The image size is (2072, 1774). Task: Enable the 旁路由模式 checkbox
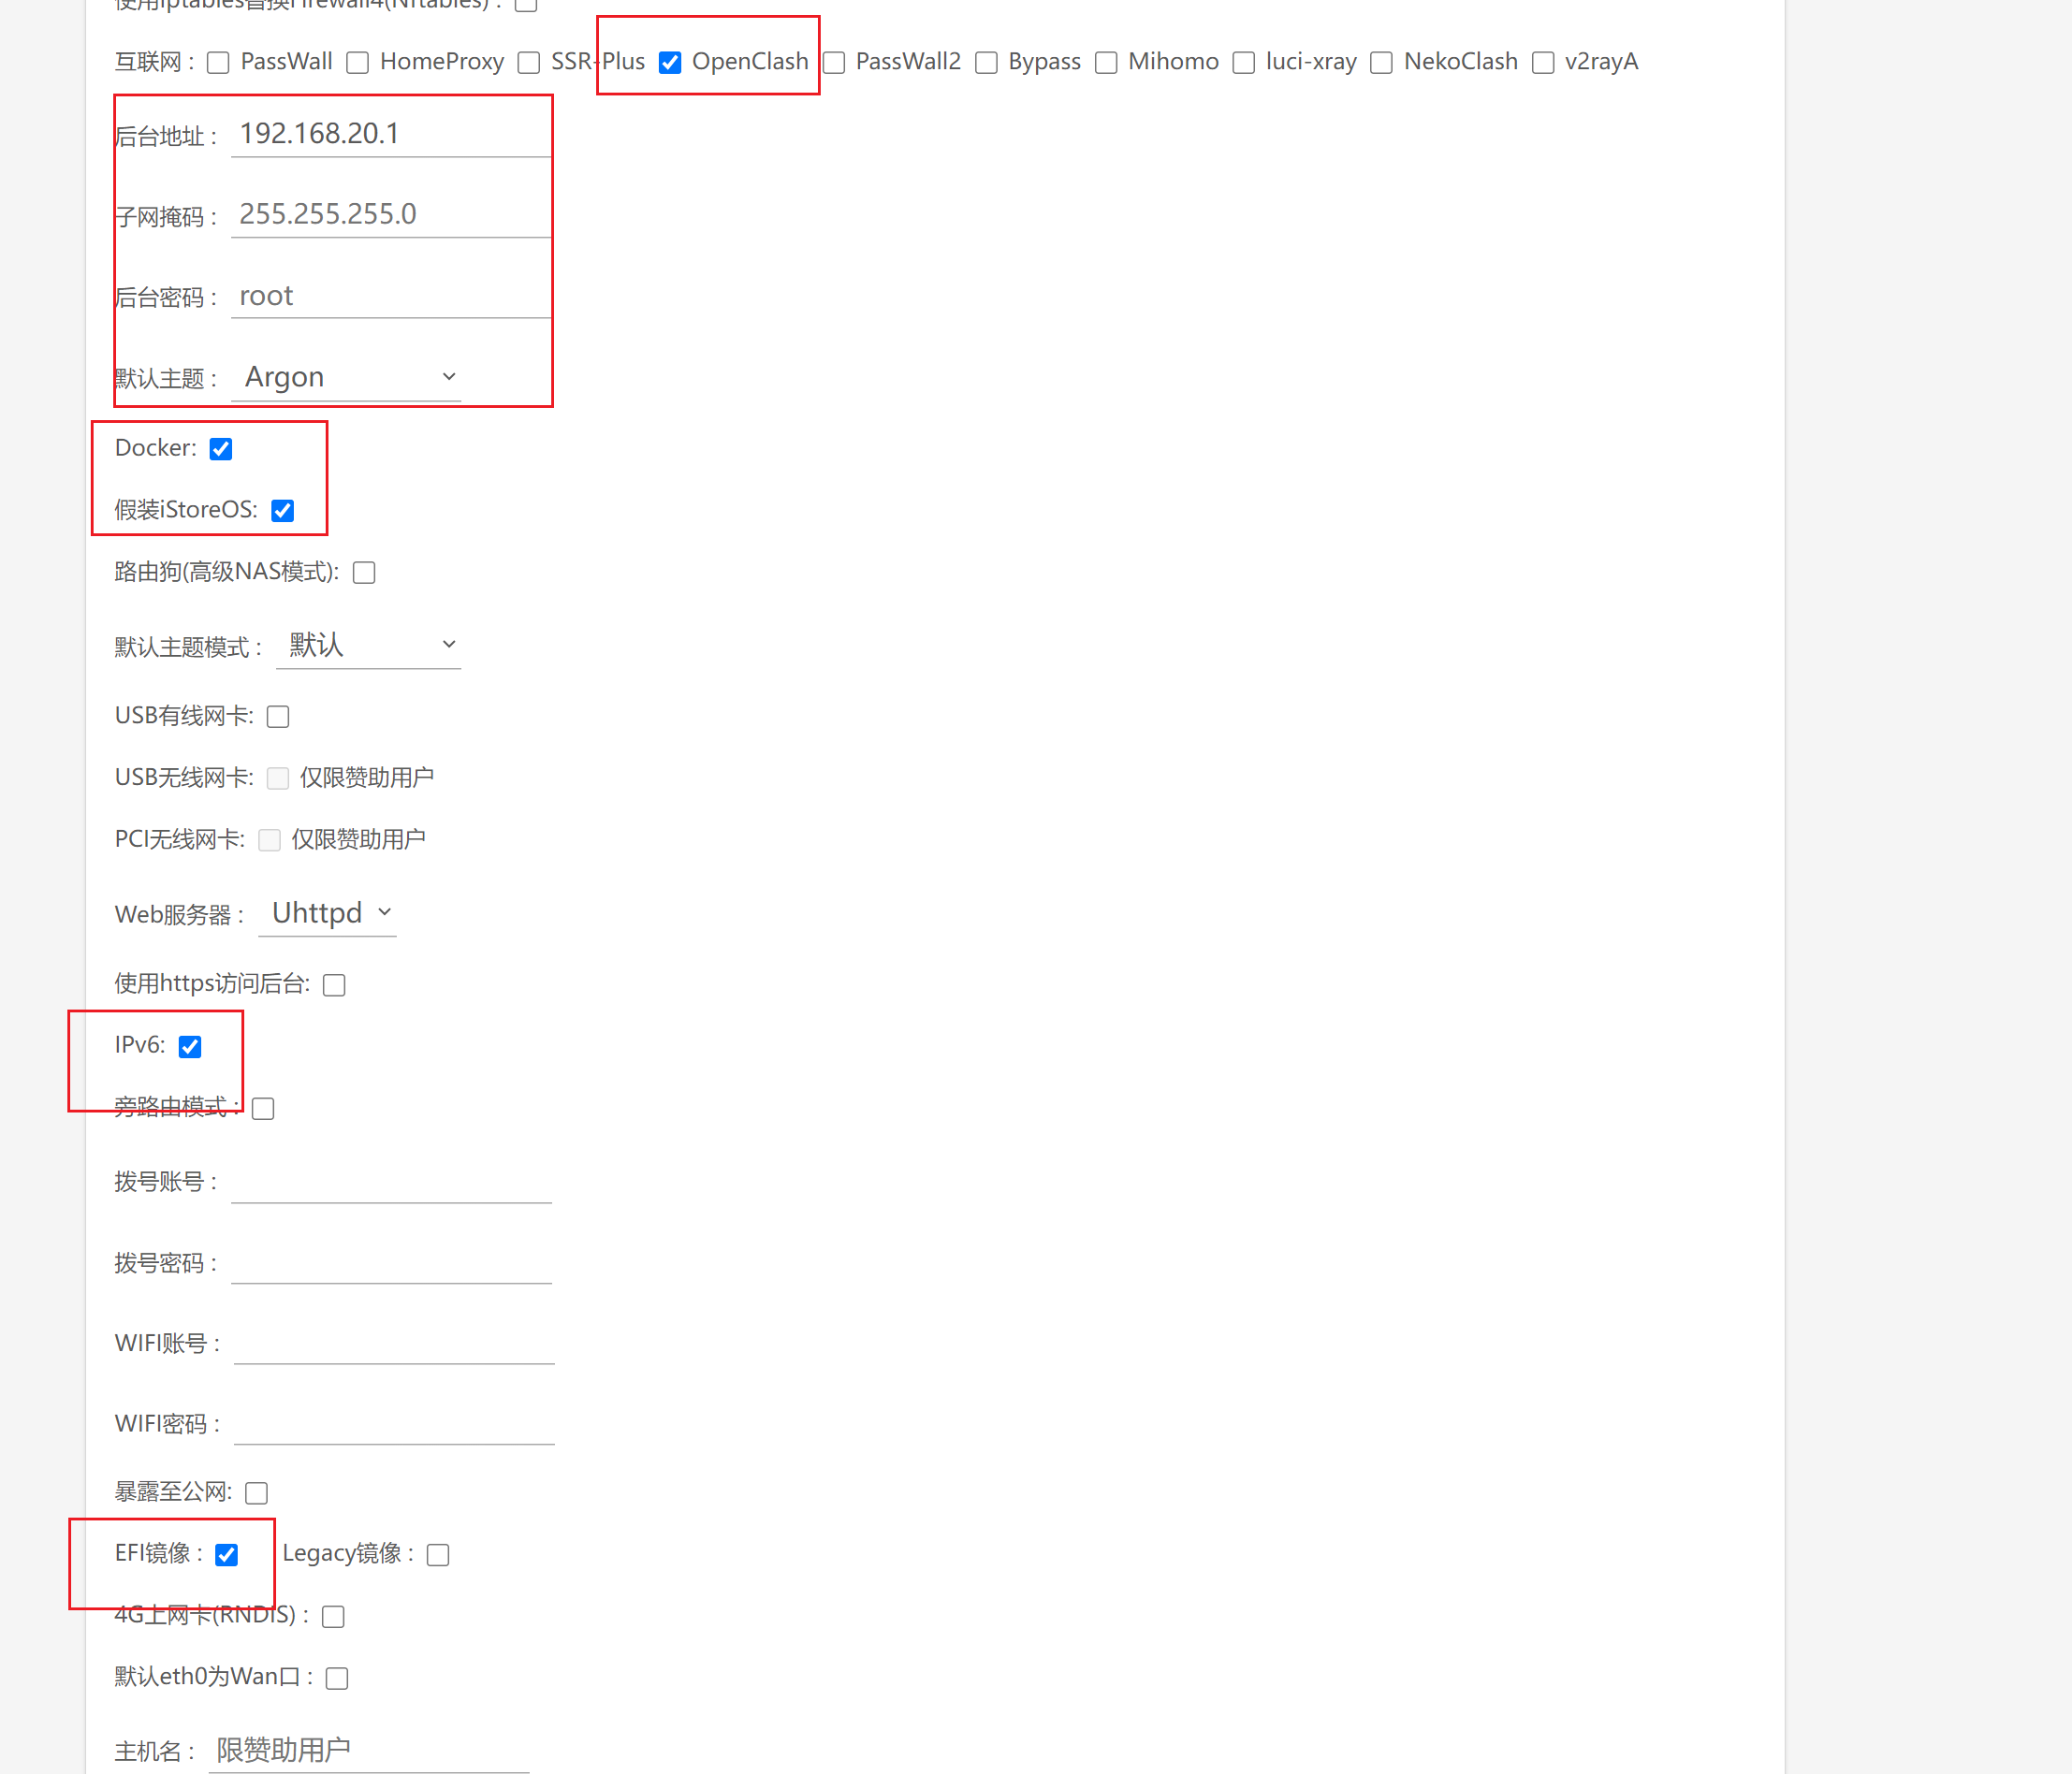pyautogui.click(x=263, y=1108)
